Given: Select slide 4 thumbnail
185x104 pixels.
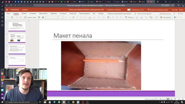Looking at the screenshot, I should coord(17,61).
